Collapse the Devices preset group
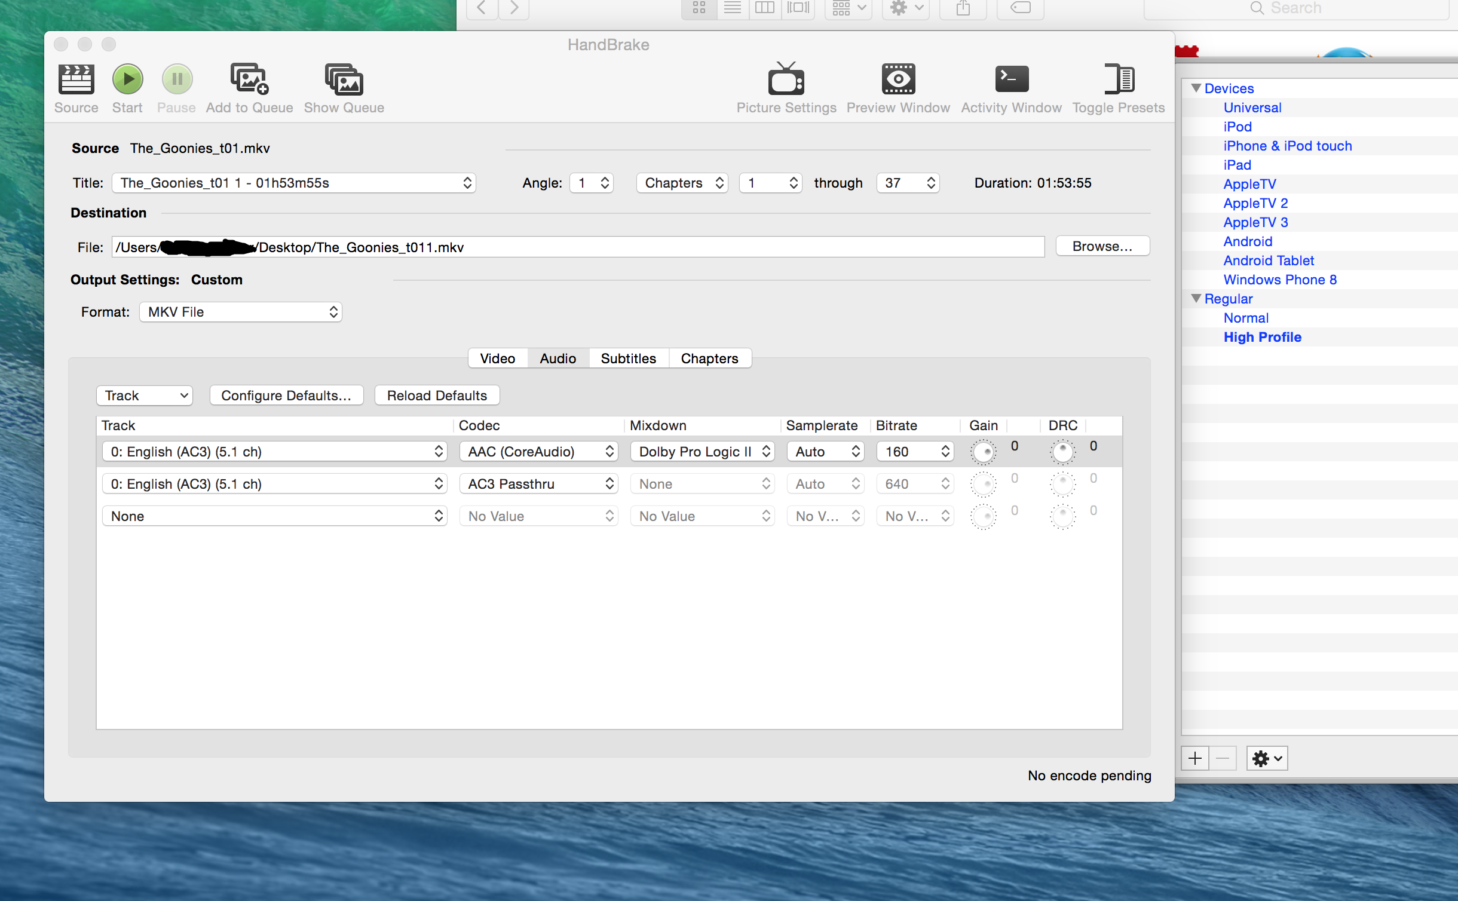This screenshot has width=1458, height=901. tap(1196, 88)
